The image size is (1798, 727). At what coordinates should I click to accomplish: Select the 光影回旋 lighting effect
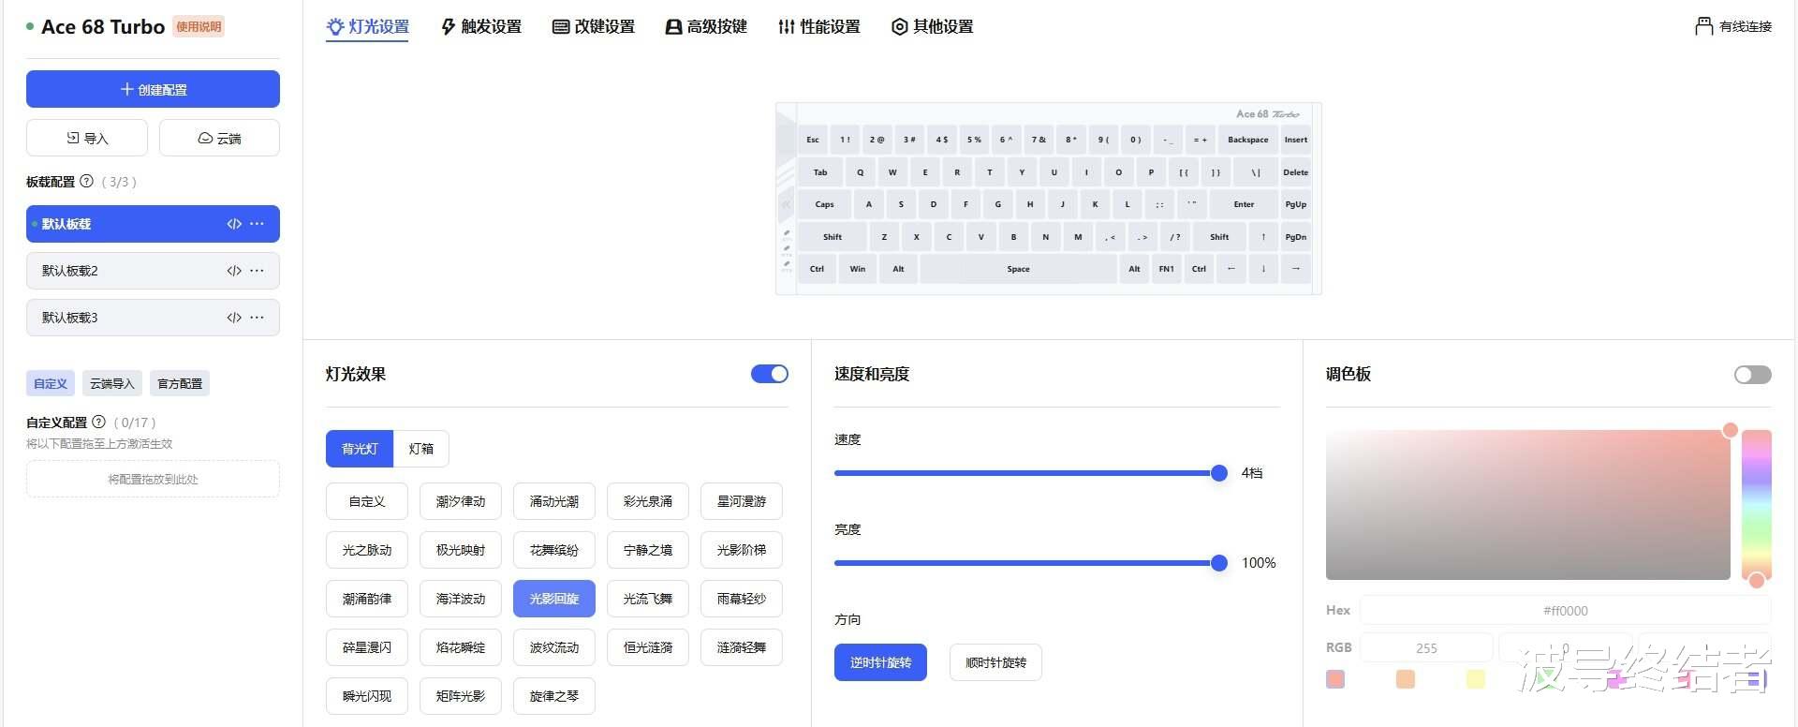pyautogui.click(x=554, y=599)
